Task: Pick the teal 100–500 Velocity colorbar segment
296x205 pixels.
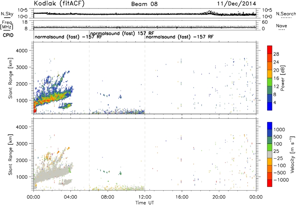Action: click(x=270, y=140)
